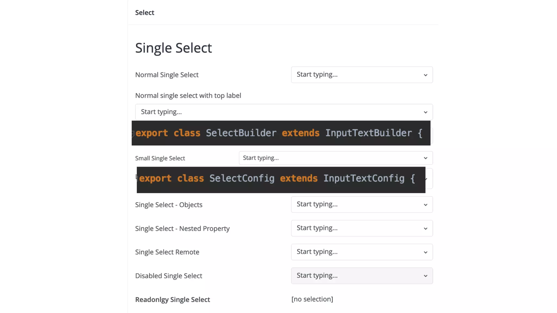Open the Small Single Select dropdown field
The width and height of the screenshot is (557, 313).
(x=326, y=158)
